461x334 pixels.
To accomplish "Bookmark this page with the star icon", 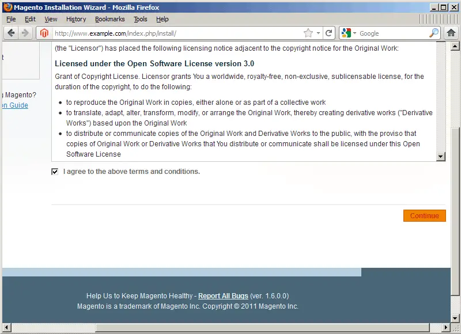I will [308, 33].
